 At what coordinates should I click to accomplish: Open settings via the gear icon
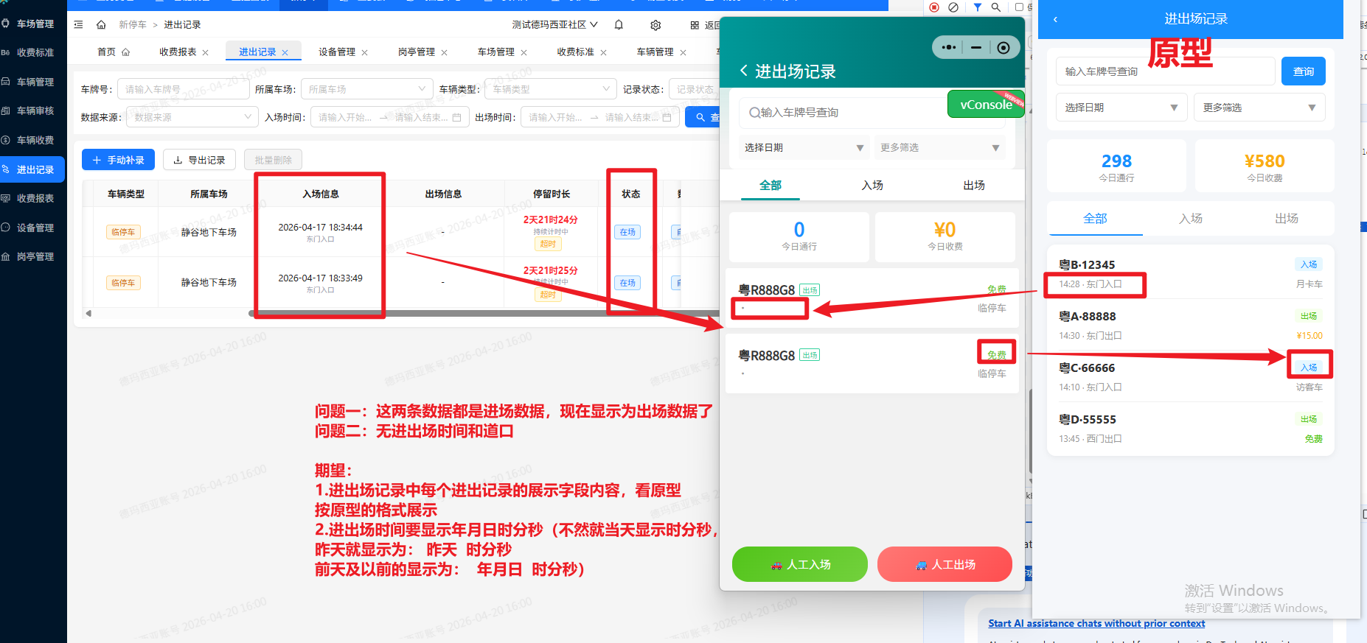point(655,25)
